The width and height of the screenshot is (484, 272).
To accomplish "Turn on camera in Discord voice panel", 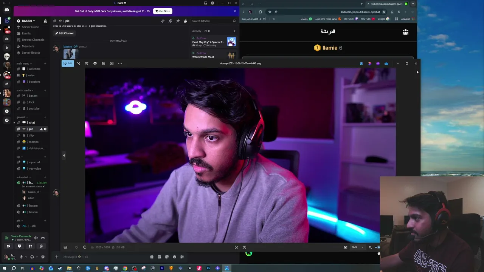I will point(8,246).
